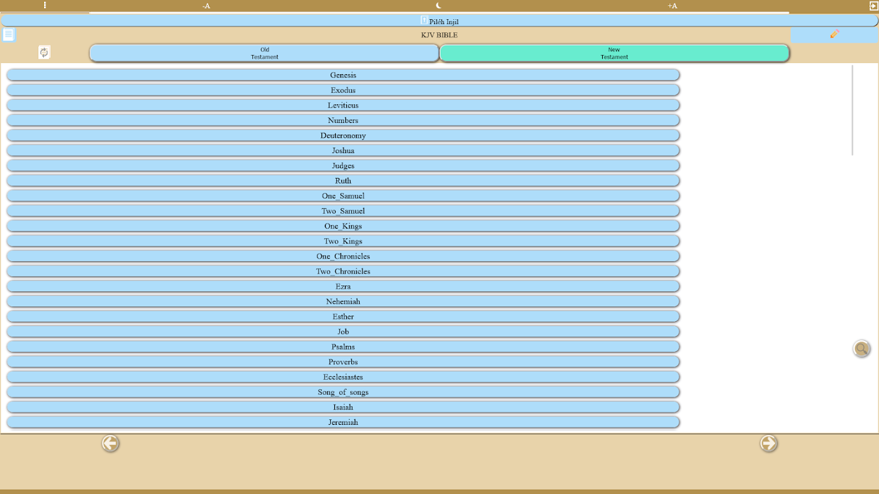879x494 pixels.
Task: Open Proverbs
Action: [343, 362]
